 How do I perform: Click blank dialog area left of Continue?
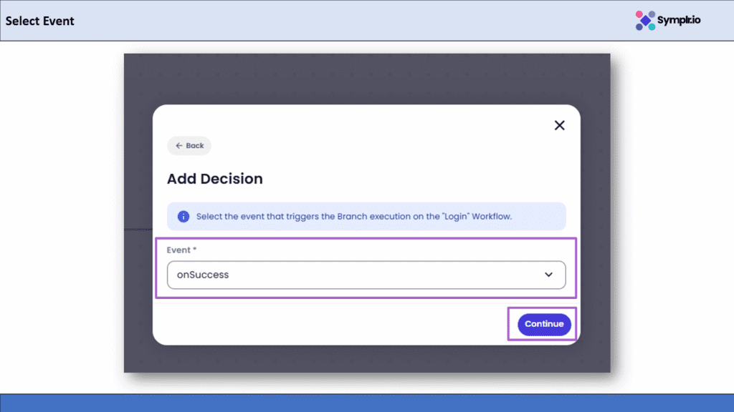coord(330,324)
